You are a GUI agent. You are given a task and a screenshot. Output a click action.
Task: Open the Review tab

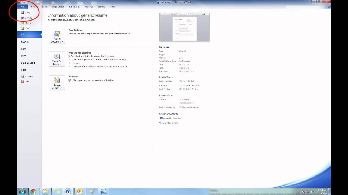tap(102, 6)
